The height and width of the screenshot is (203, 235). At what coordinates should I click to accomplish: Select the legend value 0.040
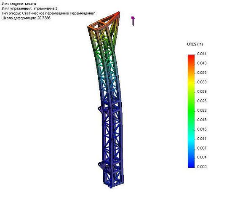tap(202, 63)
